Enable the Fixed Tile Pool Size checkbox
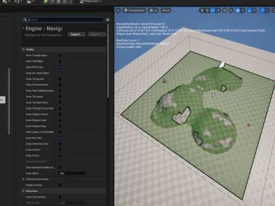Viewport: 275px width, 206px height. tap(60, 197)
